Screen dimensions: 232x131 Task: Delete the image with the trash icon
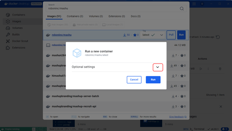(220, 69)
